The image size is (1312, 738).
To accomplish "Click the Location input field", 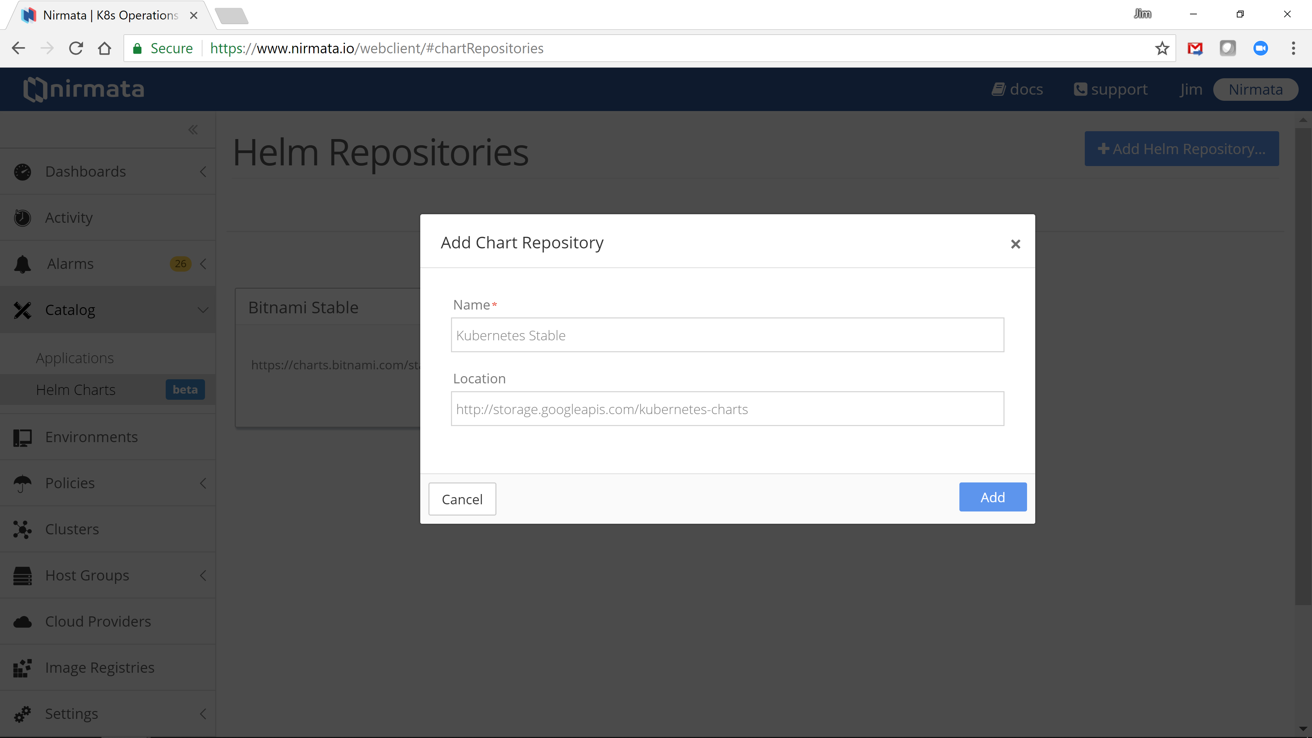I will pos(727,409).
